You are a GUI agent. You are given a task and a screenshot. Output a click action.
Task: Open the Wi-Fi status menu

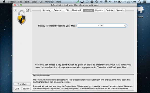(x=106, y=2)
